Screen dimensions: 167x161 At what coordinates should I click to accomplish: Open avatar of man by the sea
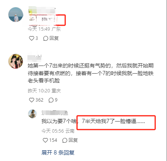16,15
